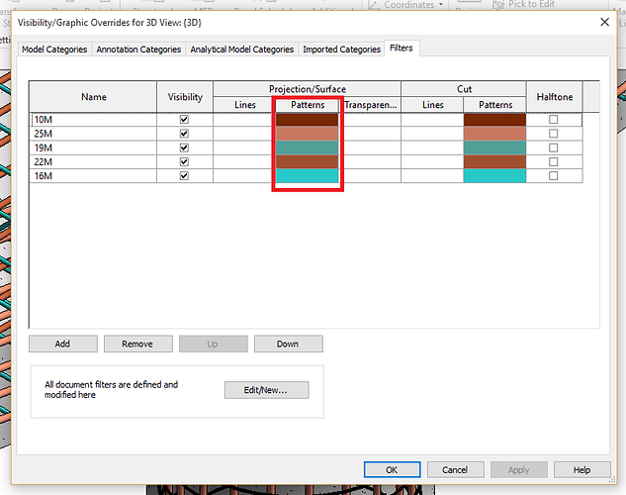Open the Analytical Model Categories tab
The image size is (626, 495).
click(242, 49)
